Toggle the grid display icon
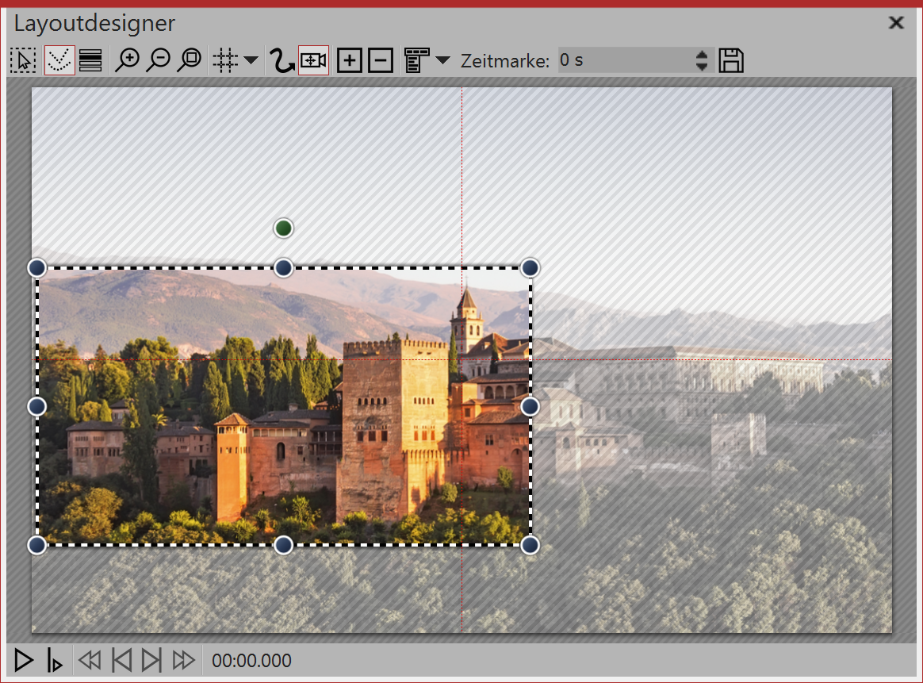 click(x=225, y=61)
